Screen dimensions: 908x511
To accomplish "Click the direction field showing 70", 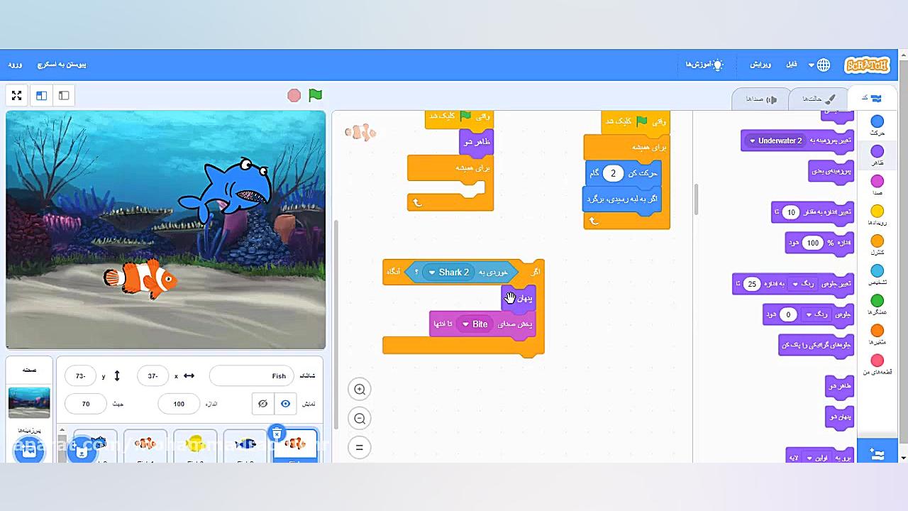I will point(86,404).
